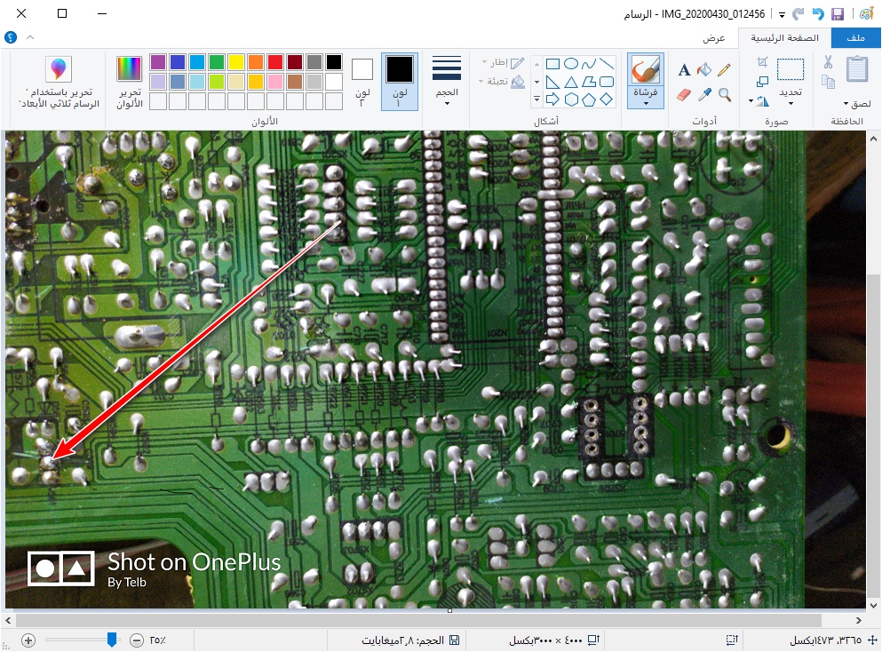Open the Customize Quick Access Toolbar dropdown
This screenshot has width=882, height=652.
[x=782, y=15]
